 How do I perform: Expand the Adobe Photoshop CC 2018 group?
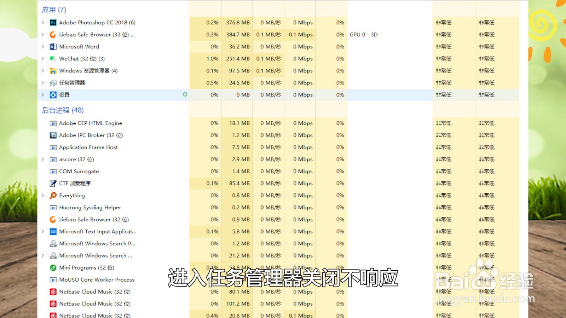43,23
